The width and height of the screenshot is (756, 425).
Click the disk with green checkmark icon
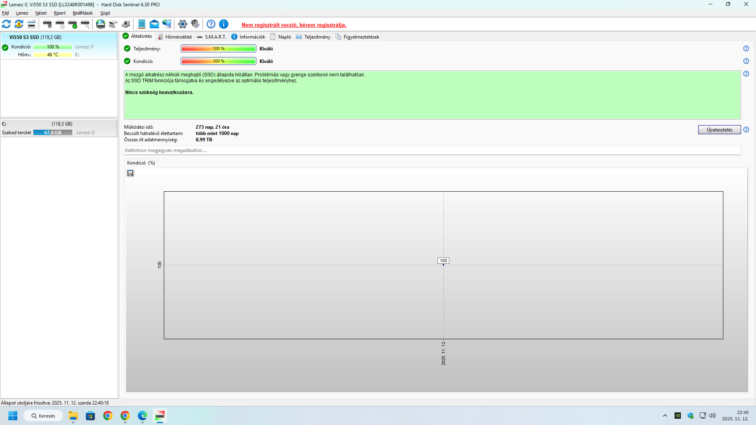[x=73, y=24]
